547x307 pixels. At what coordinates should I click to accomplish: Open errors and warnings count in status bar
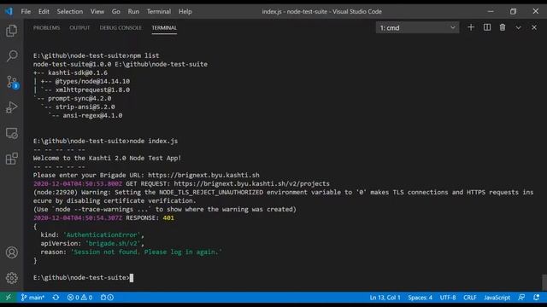point(79,298)
